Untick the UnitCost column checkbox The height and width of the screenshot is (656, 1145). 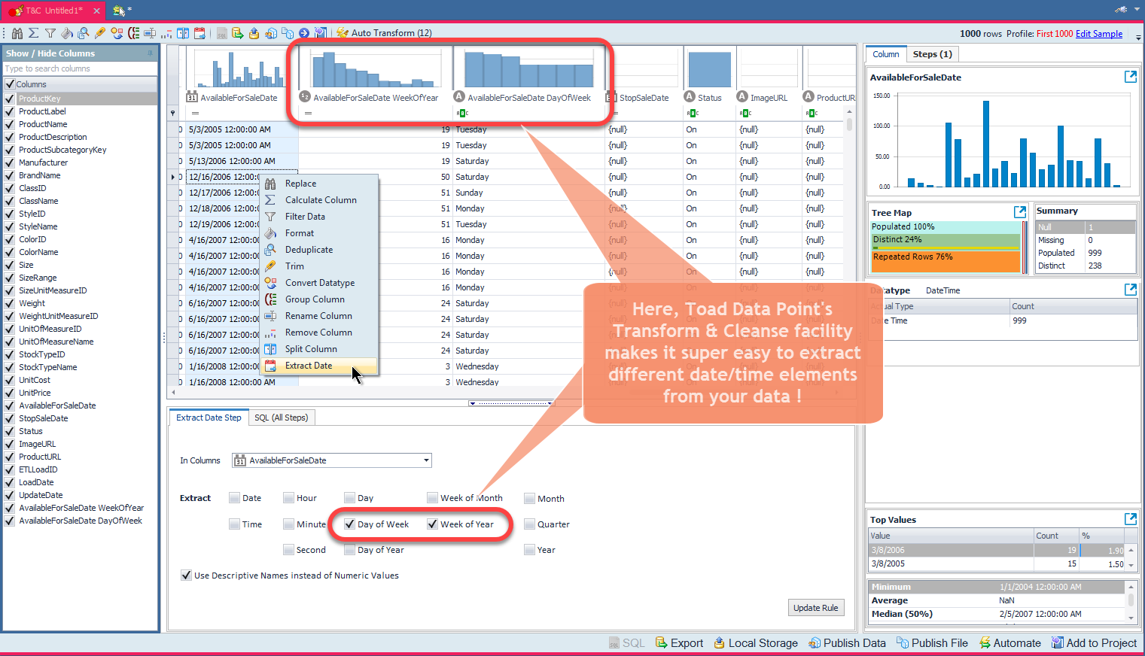click(x=10, y=380)
